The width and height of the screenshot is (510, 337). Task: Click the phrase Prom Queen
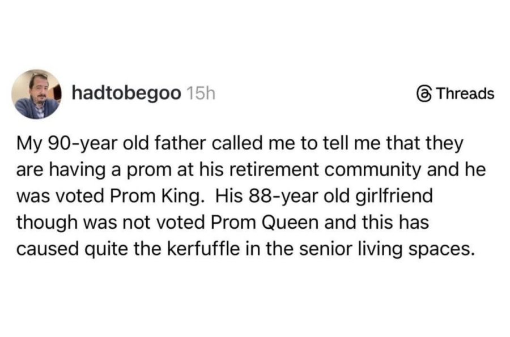pos(265,223)
